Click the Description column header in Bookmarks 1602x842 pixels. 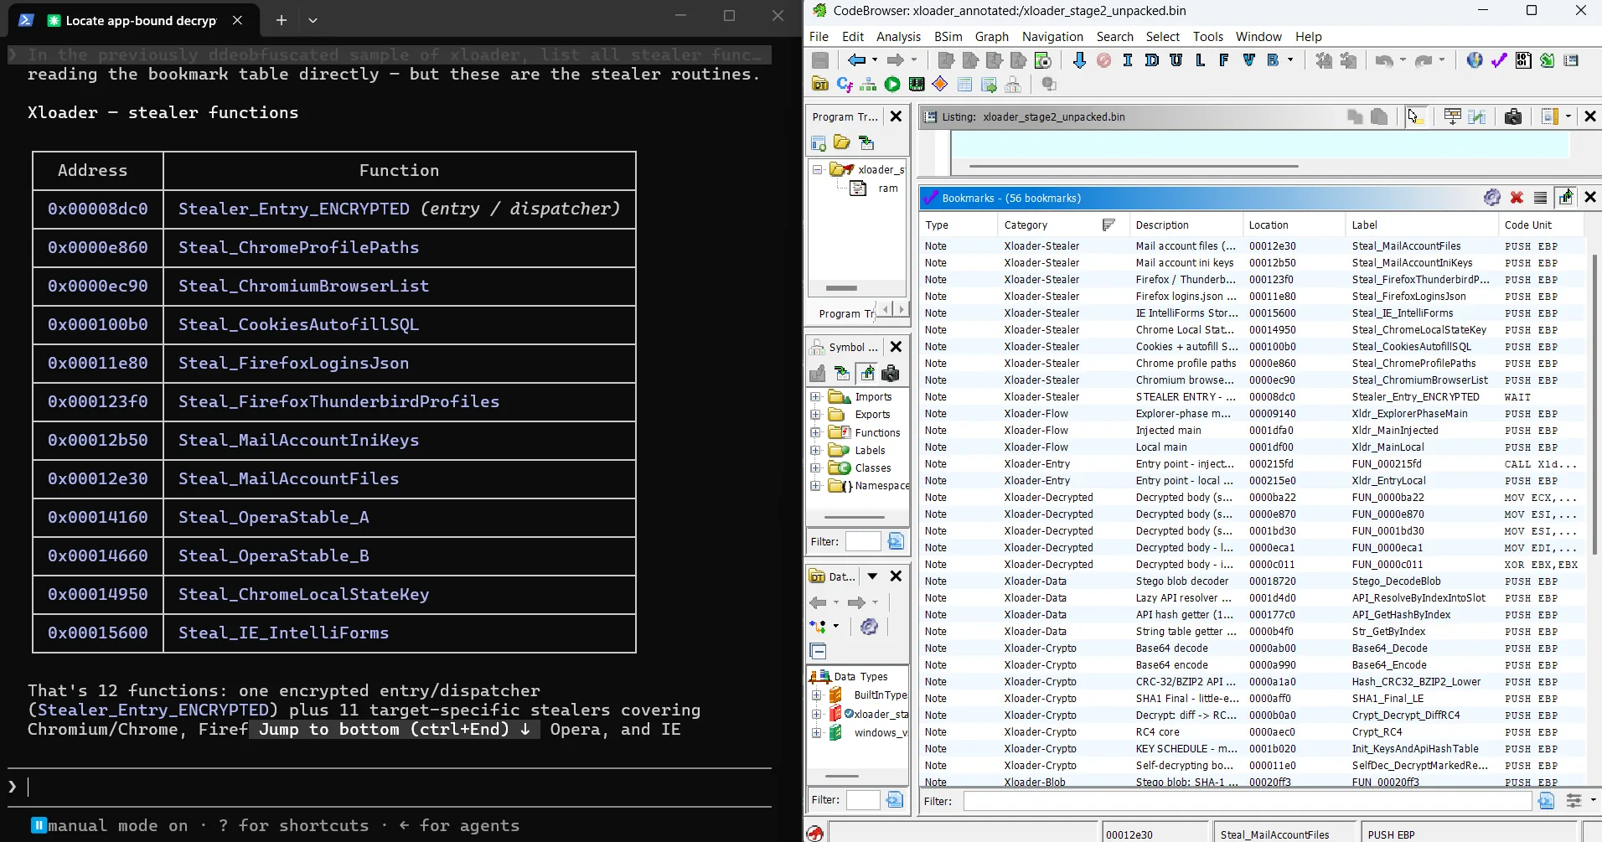[1186, 225]
